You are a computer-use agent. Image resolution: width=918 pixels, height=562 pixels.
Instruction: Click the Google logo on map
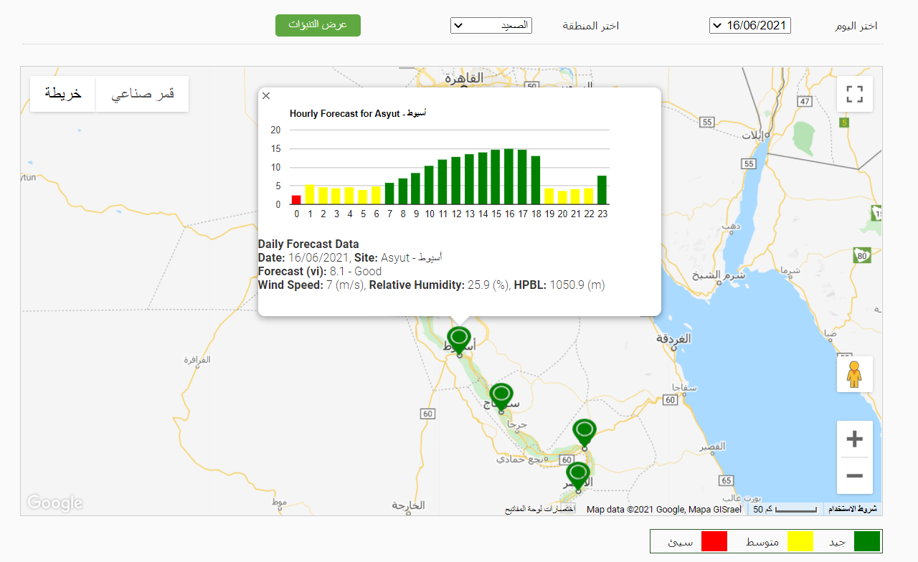click(55, 503)
